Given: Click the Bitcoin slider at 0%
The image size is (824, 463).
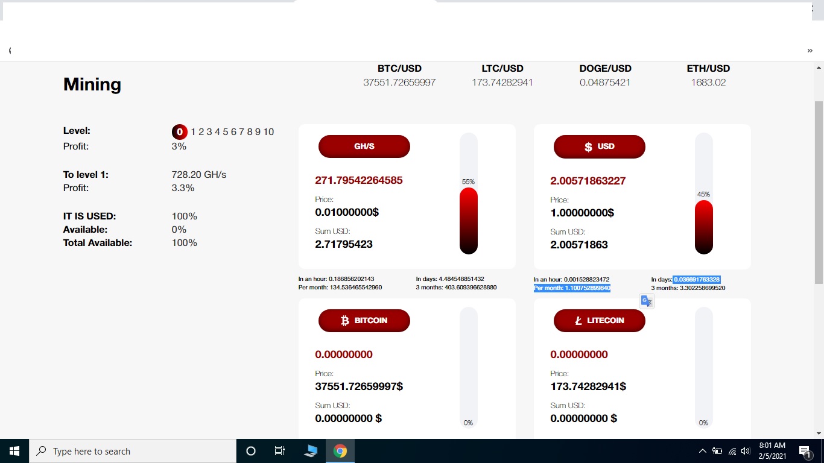Looking at the screenshot, I should (x=469, y=368).
